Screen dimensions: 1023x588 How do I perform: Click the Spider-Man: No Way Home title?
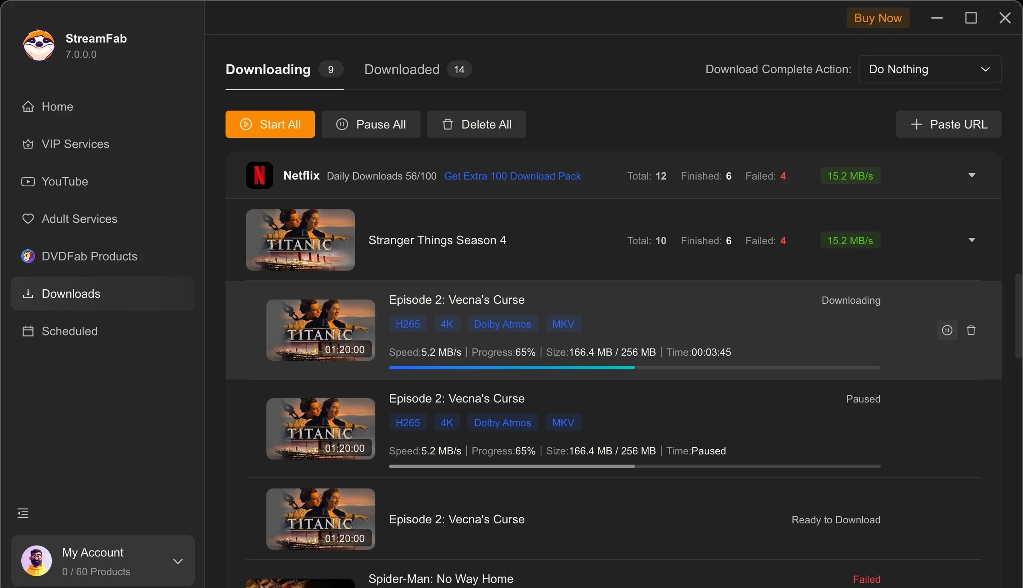click(441, 579)
